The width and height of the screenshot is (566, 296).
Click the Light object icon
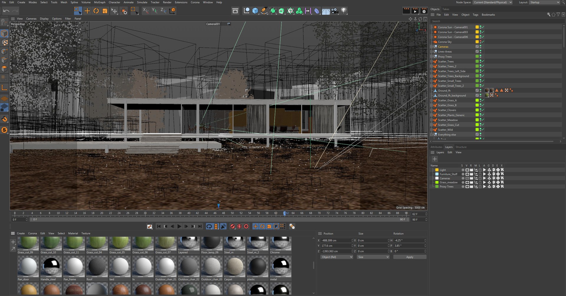click(x=343, y=11)
